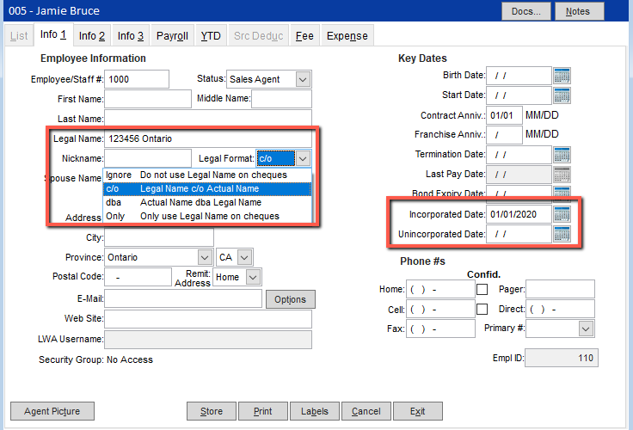
Task: Open the Payroll tab
Action: (172, 35)
